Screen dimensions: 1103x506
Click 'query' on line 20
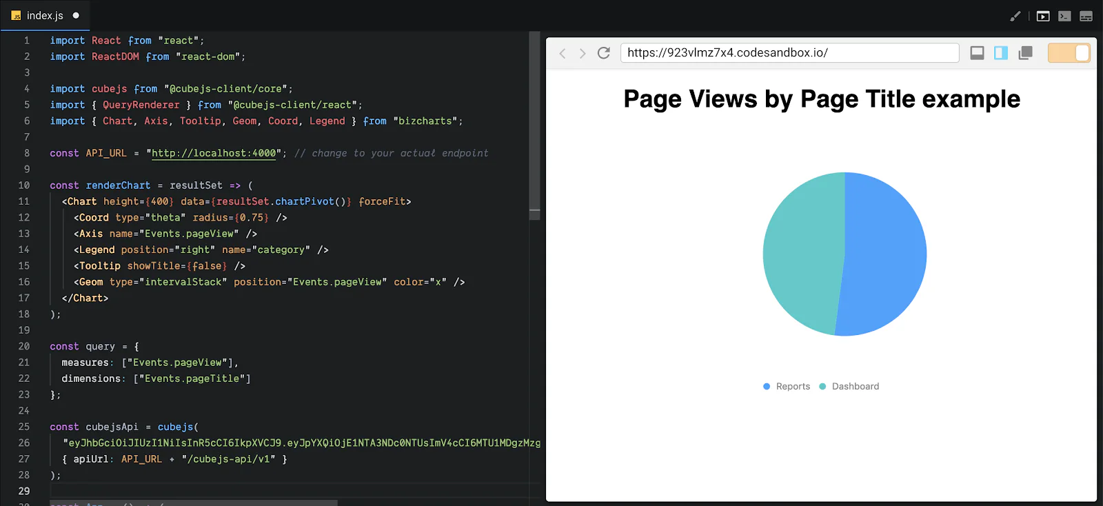coord(100,346)
